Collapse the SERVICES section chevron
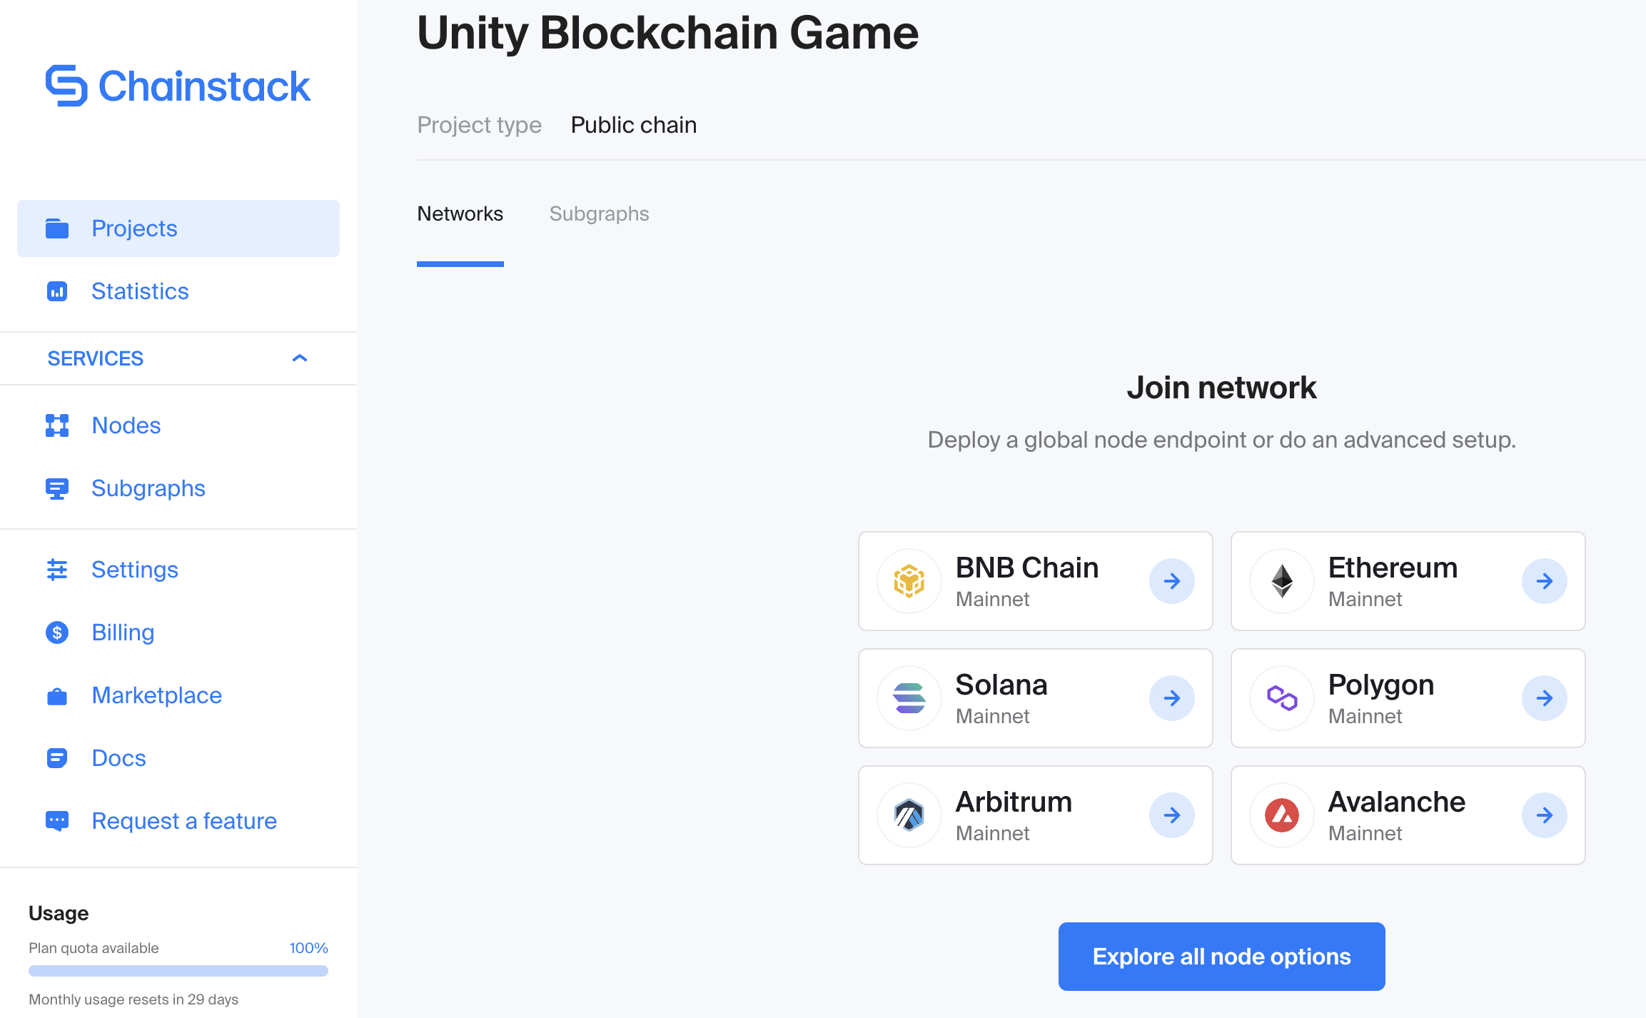This screenshot has width=1646, height=1018. [300, 358]
